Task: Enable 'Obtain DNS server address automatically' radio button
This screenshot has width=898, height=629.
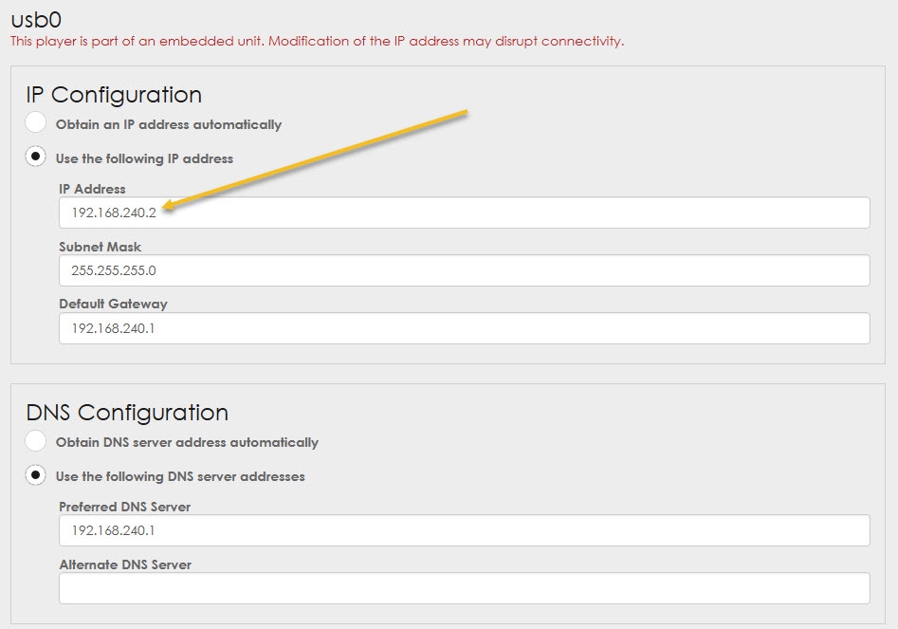Action: (35, 441)
